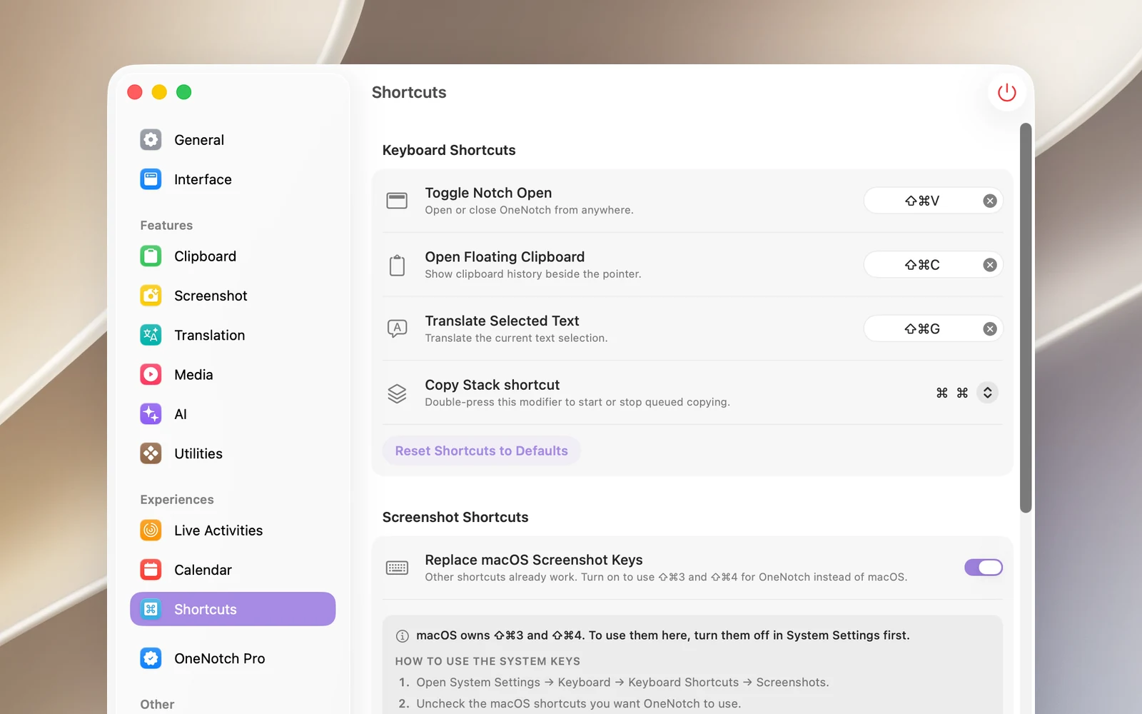
Task: Click the Experiences sidebar group label
Action: coord(177,499)
